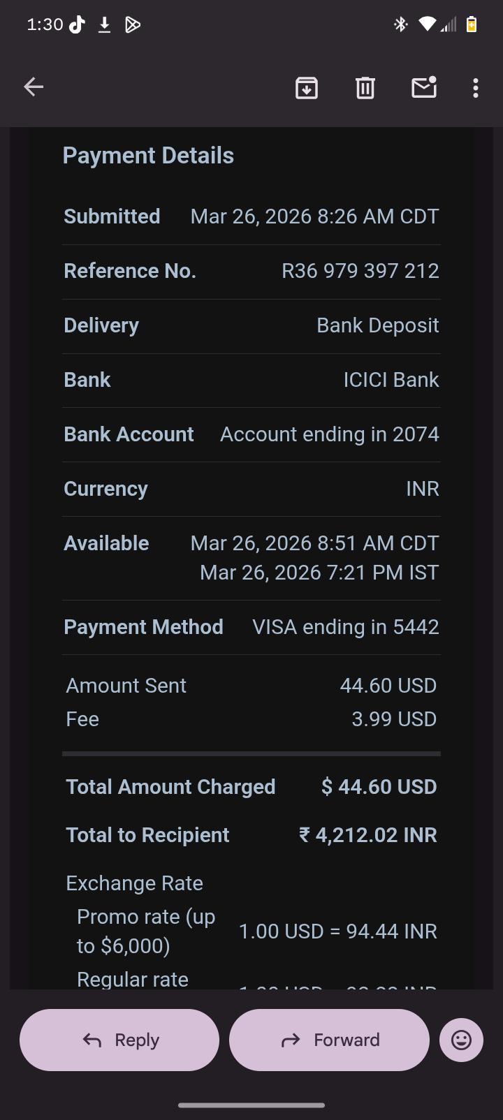Screen dimensions: 503x1120
Task: Archive this email with the archive icon
Action: 307,88
